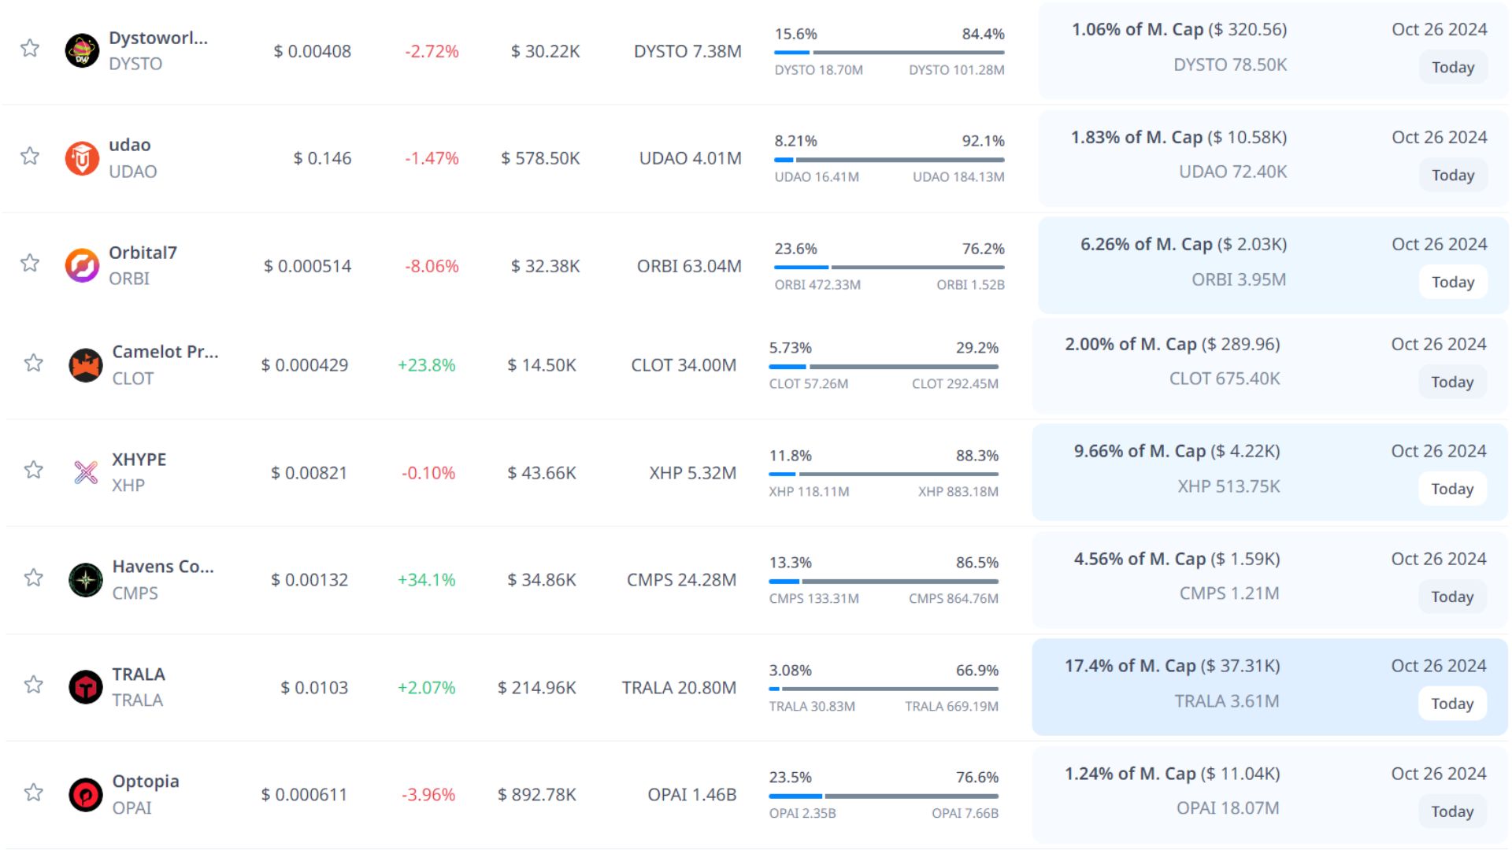Click the Today badge for Orbital7 unlock
This screenshot has height=850, width=1512.
tap(1453, 282)
